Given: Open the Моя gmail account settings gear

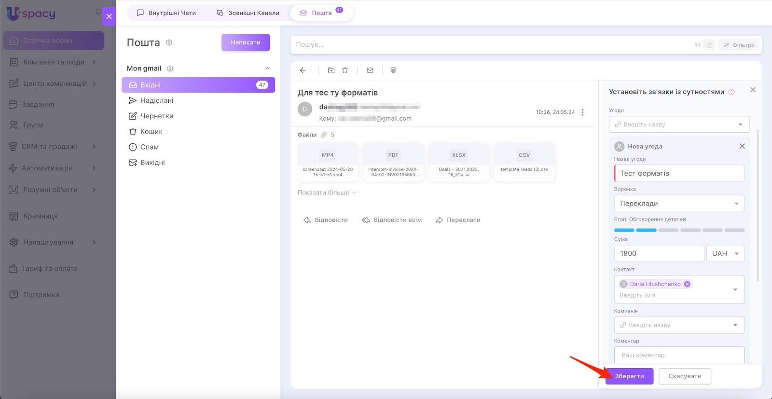Looking at the screenshot, I should (170, 69).
